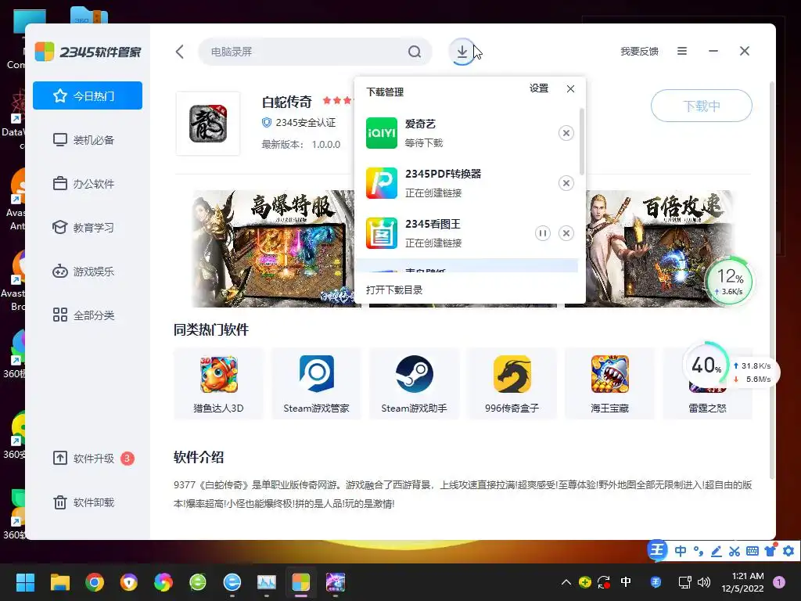The height and width of the screenshot is (601, 801).
Task: Open 猎鱼达人3D app card
Action: point(219,383)
